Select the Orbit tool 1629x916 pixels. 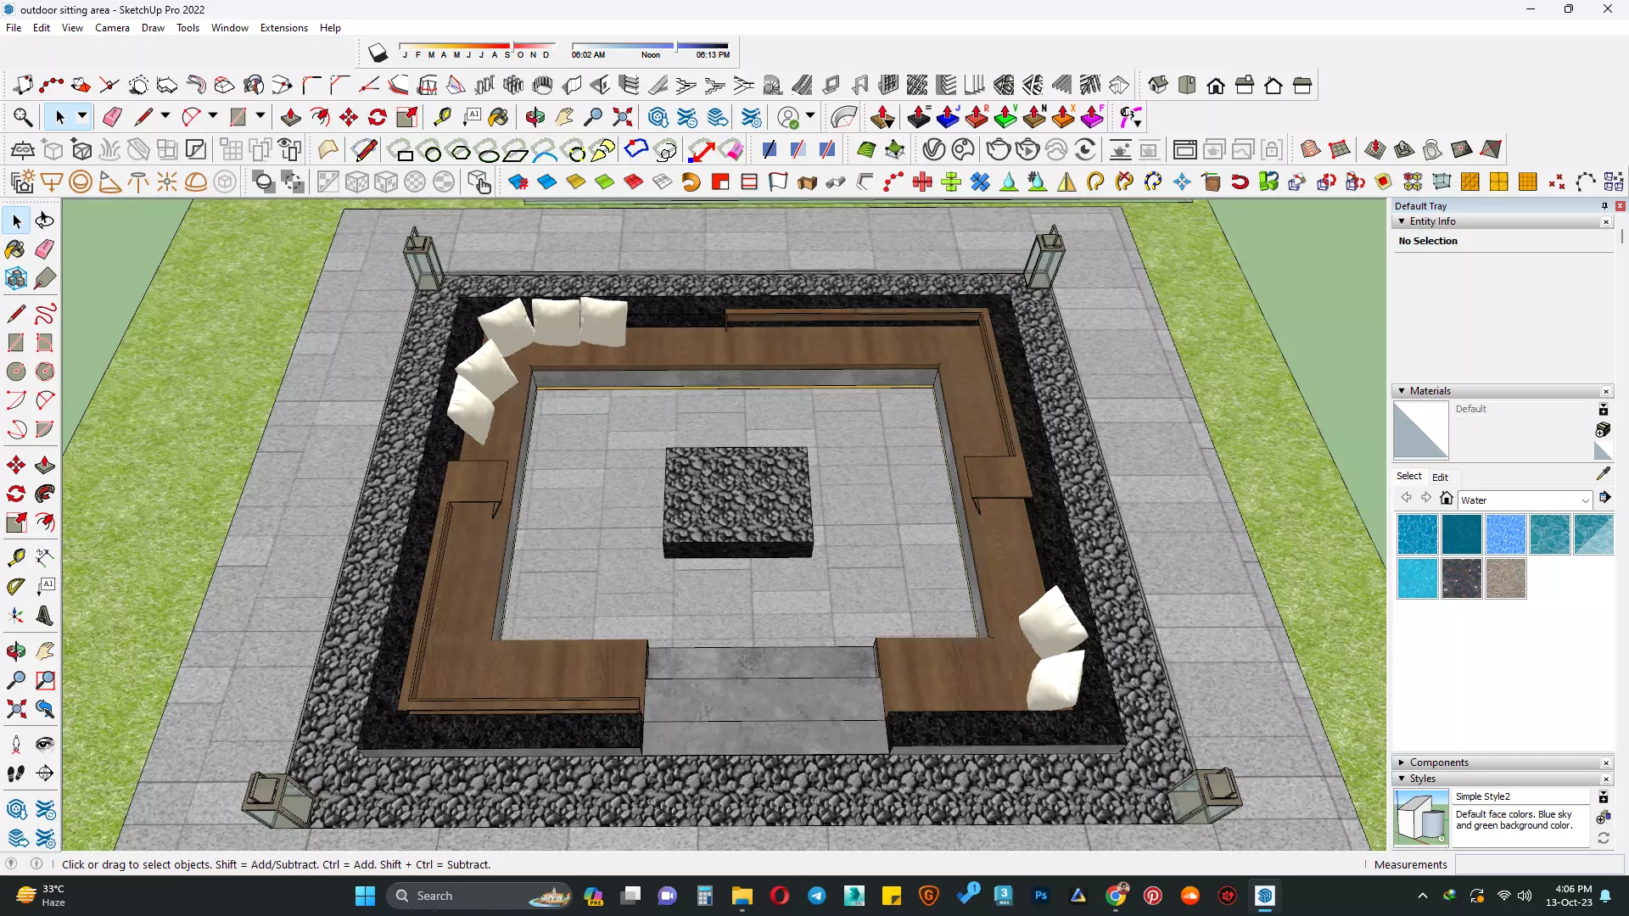[x=15, y=651]
